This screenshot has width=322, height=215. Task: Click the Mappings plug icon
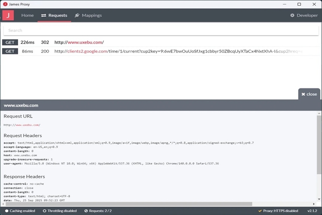pos(77,15)
